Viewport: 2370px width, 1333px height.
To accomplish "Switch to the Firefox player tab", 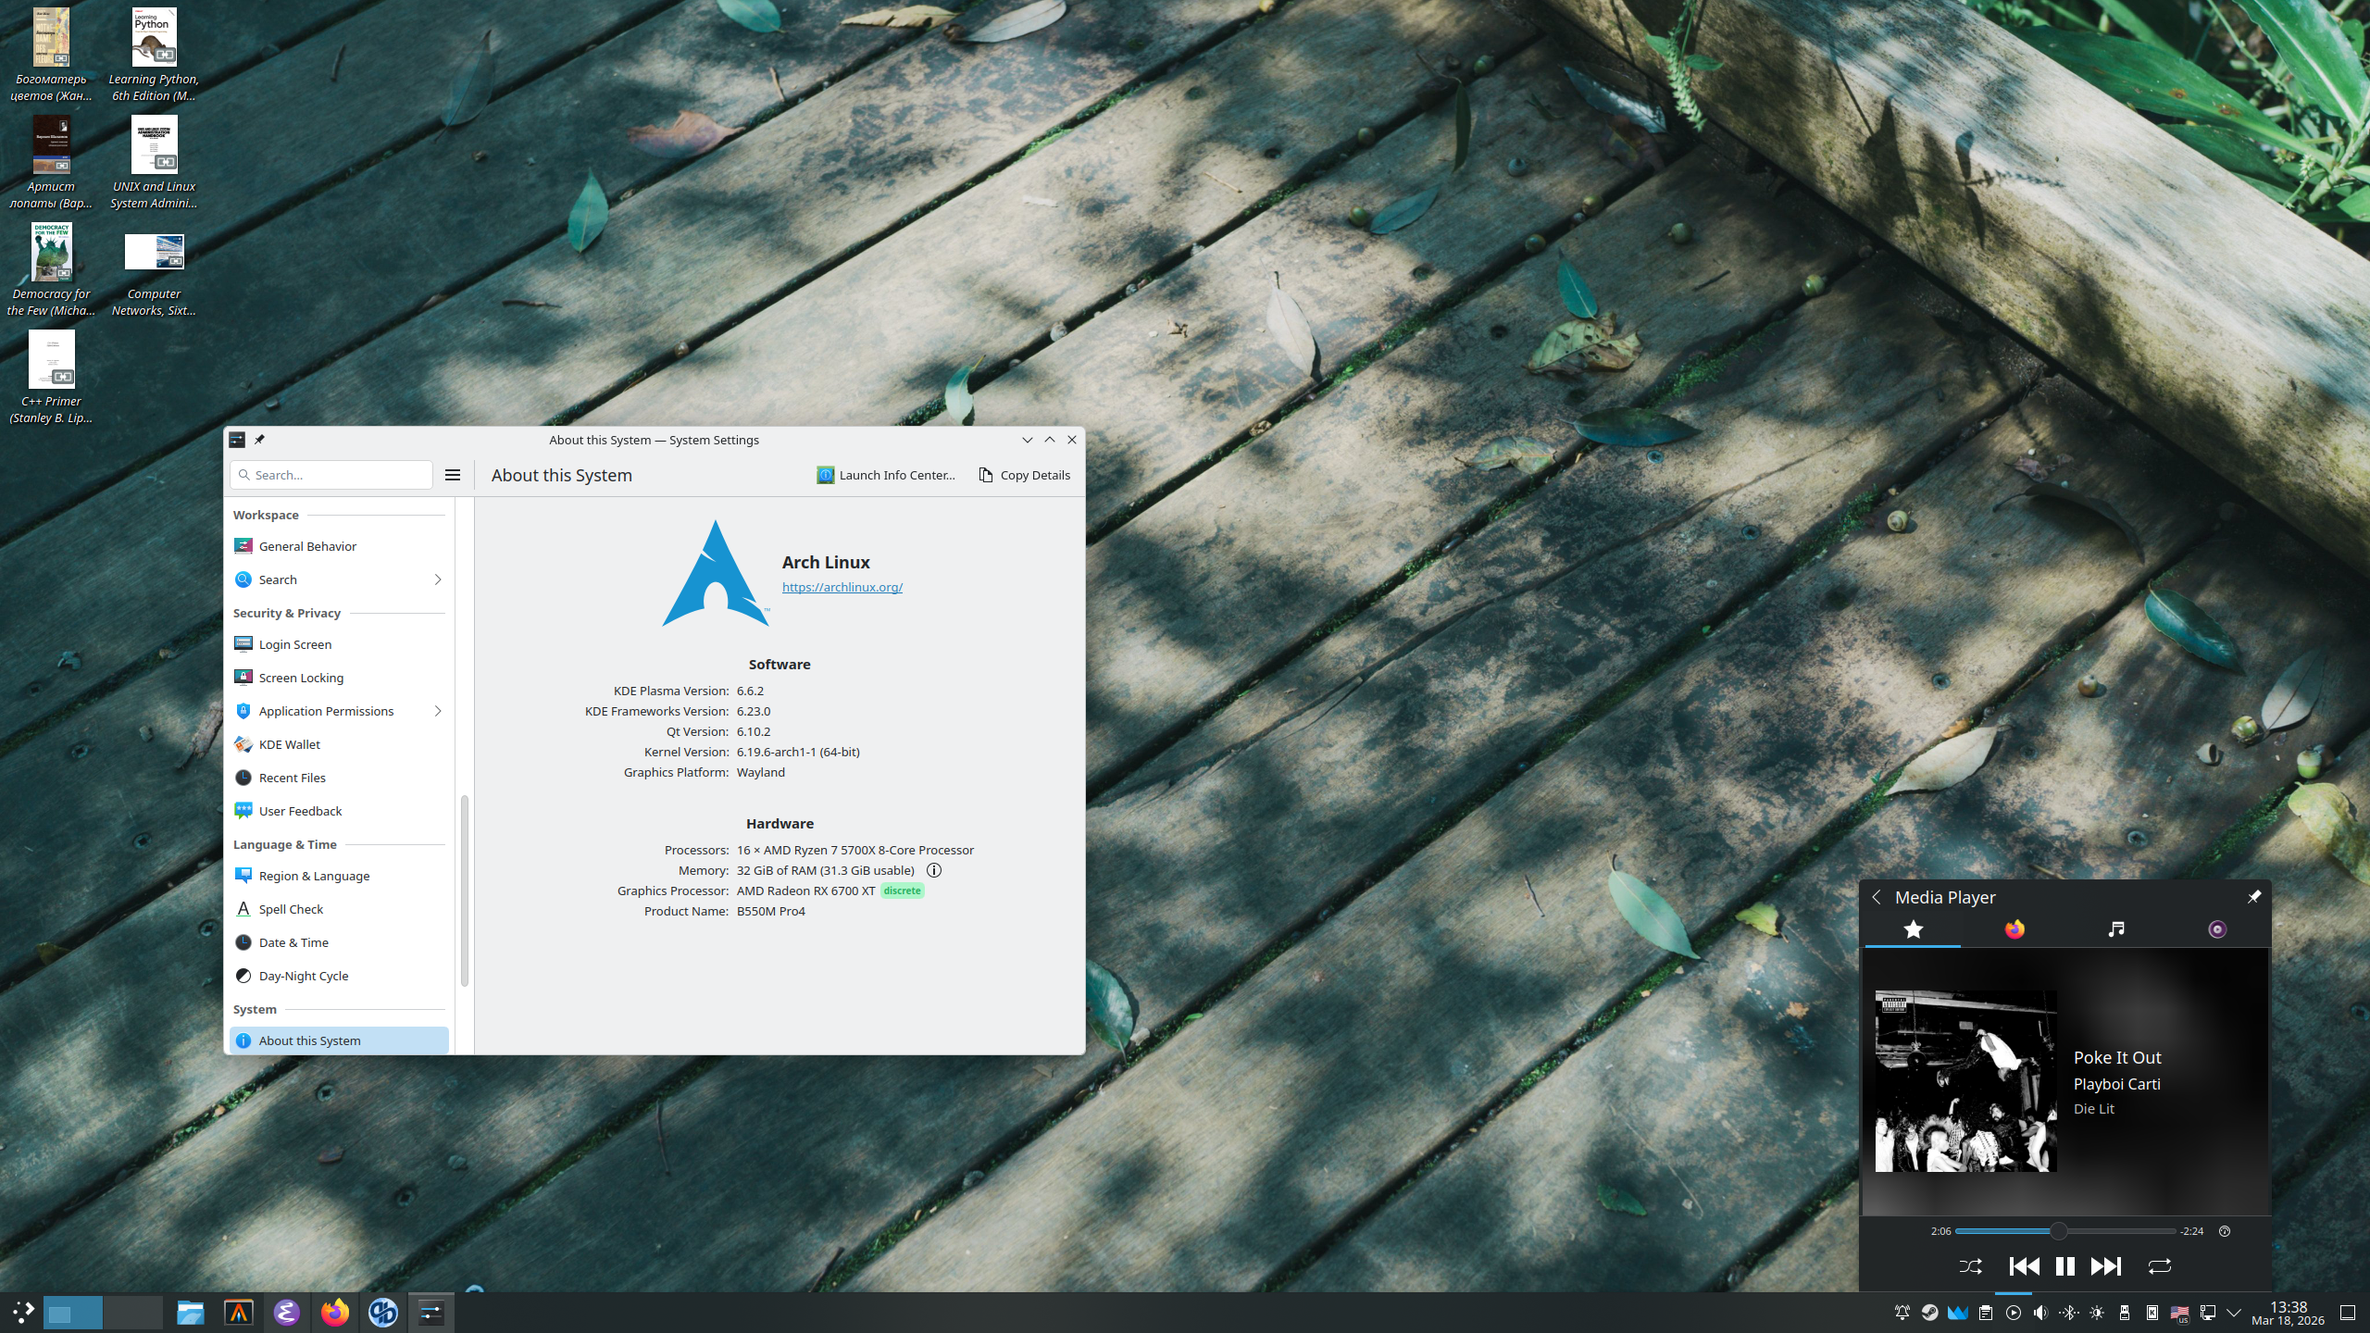I will pyautogui.click(x=2014, y=929).
